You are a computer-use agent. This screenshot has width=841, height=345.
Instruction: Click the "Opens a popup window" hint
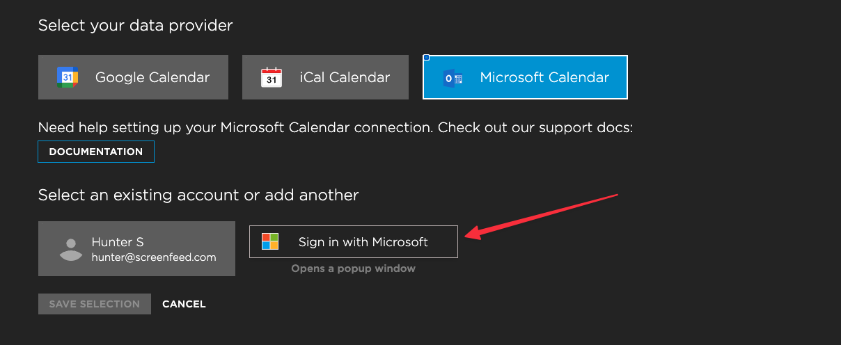click(x=353, y=268)
